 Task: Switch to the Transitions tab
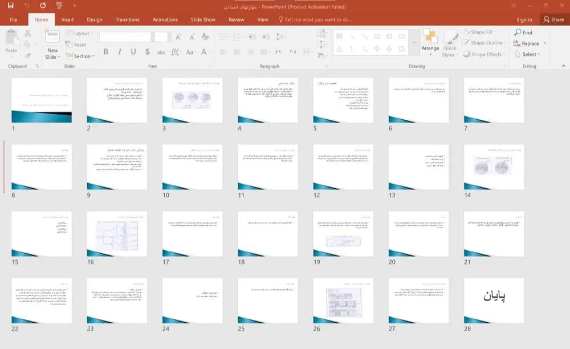(x=127, y=19)
